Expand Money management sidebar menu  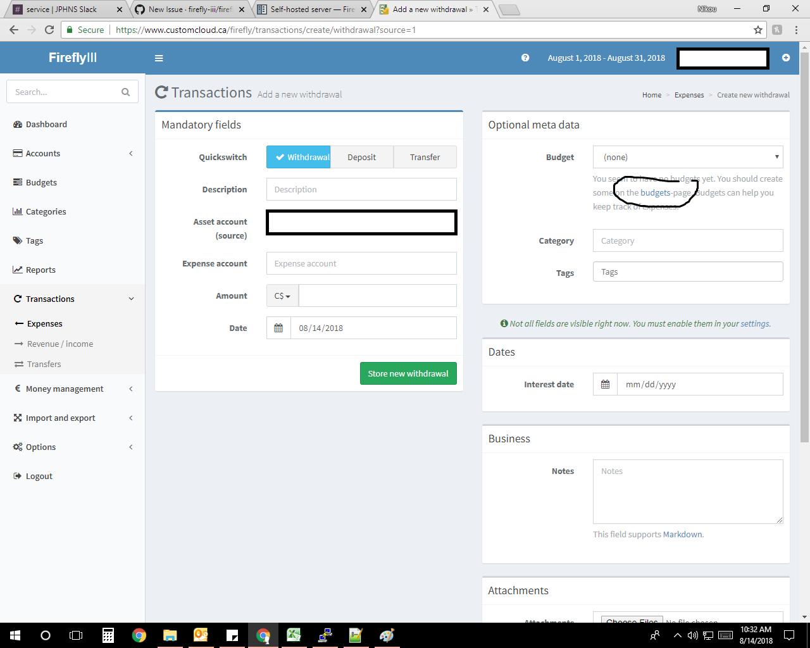73,389
